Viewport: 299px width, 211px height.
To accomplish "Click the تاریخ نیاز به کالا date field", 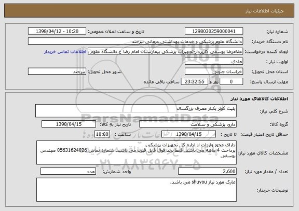I will coord(69,124).
